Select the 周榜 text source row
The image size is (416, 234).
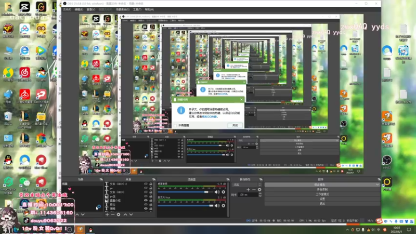[x=128, y=209]
